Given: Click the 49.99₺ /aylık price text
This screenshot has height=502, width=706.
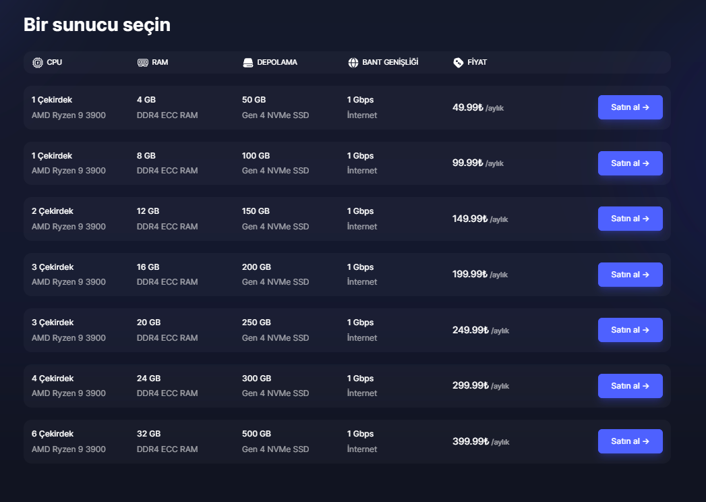Looking at the screenshot, I should (x=477, y=107).
